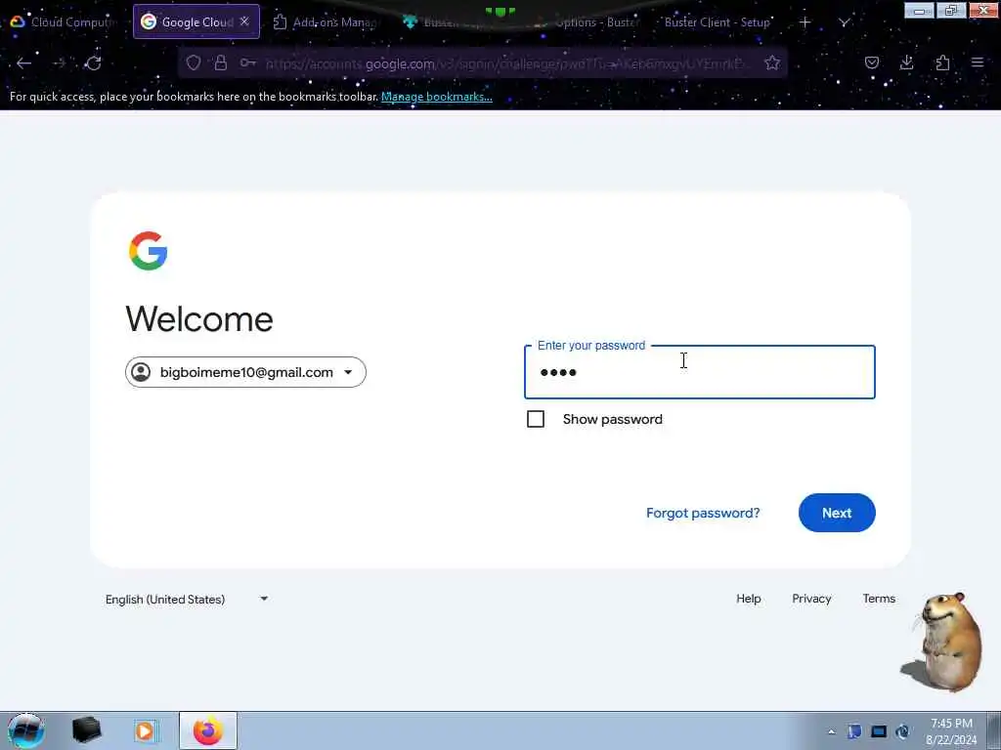The width and height of the screenshot is (1001, 750).
Task: Open the taskbar clock showing 7:45 PM
Action: tap(952, 731)
